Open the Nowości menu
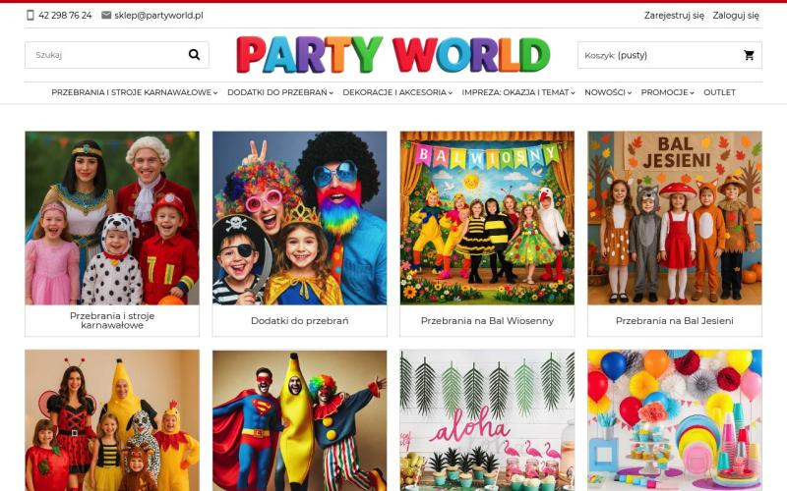 pyautogui.click(x=608, y=92)
